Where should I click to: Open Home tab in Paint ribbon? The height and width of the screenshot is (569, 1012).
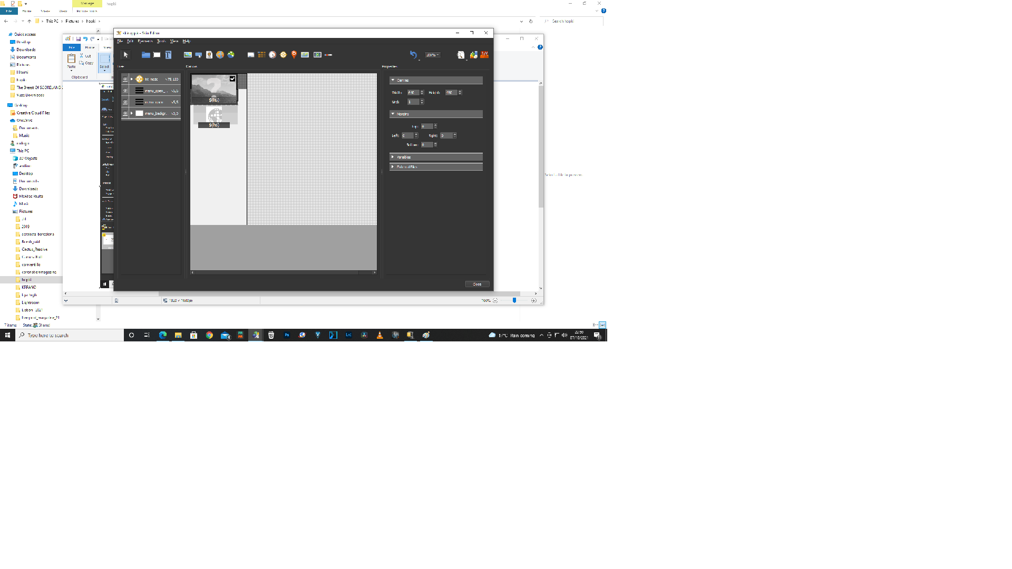click(x=90, y=47)
